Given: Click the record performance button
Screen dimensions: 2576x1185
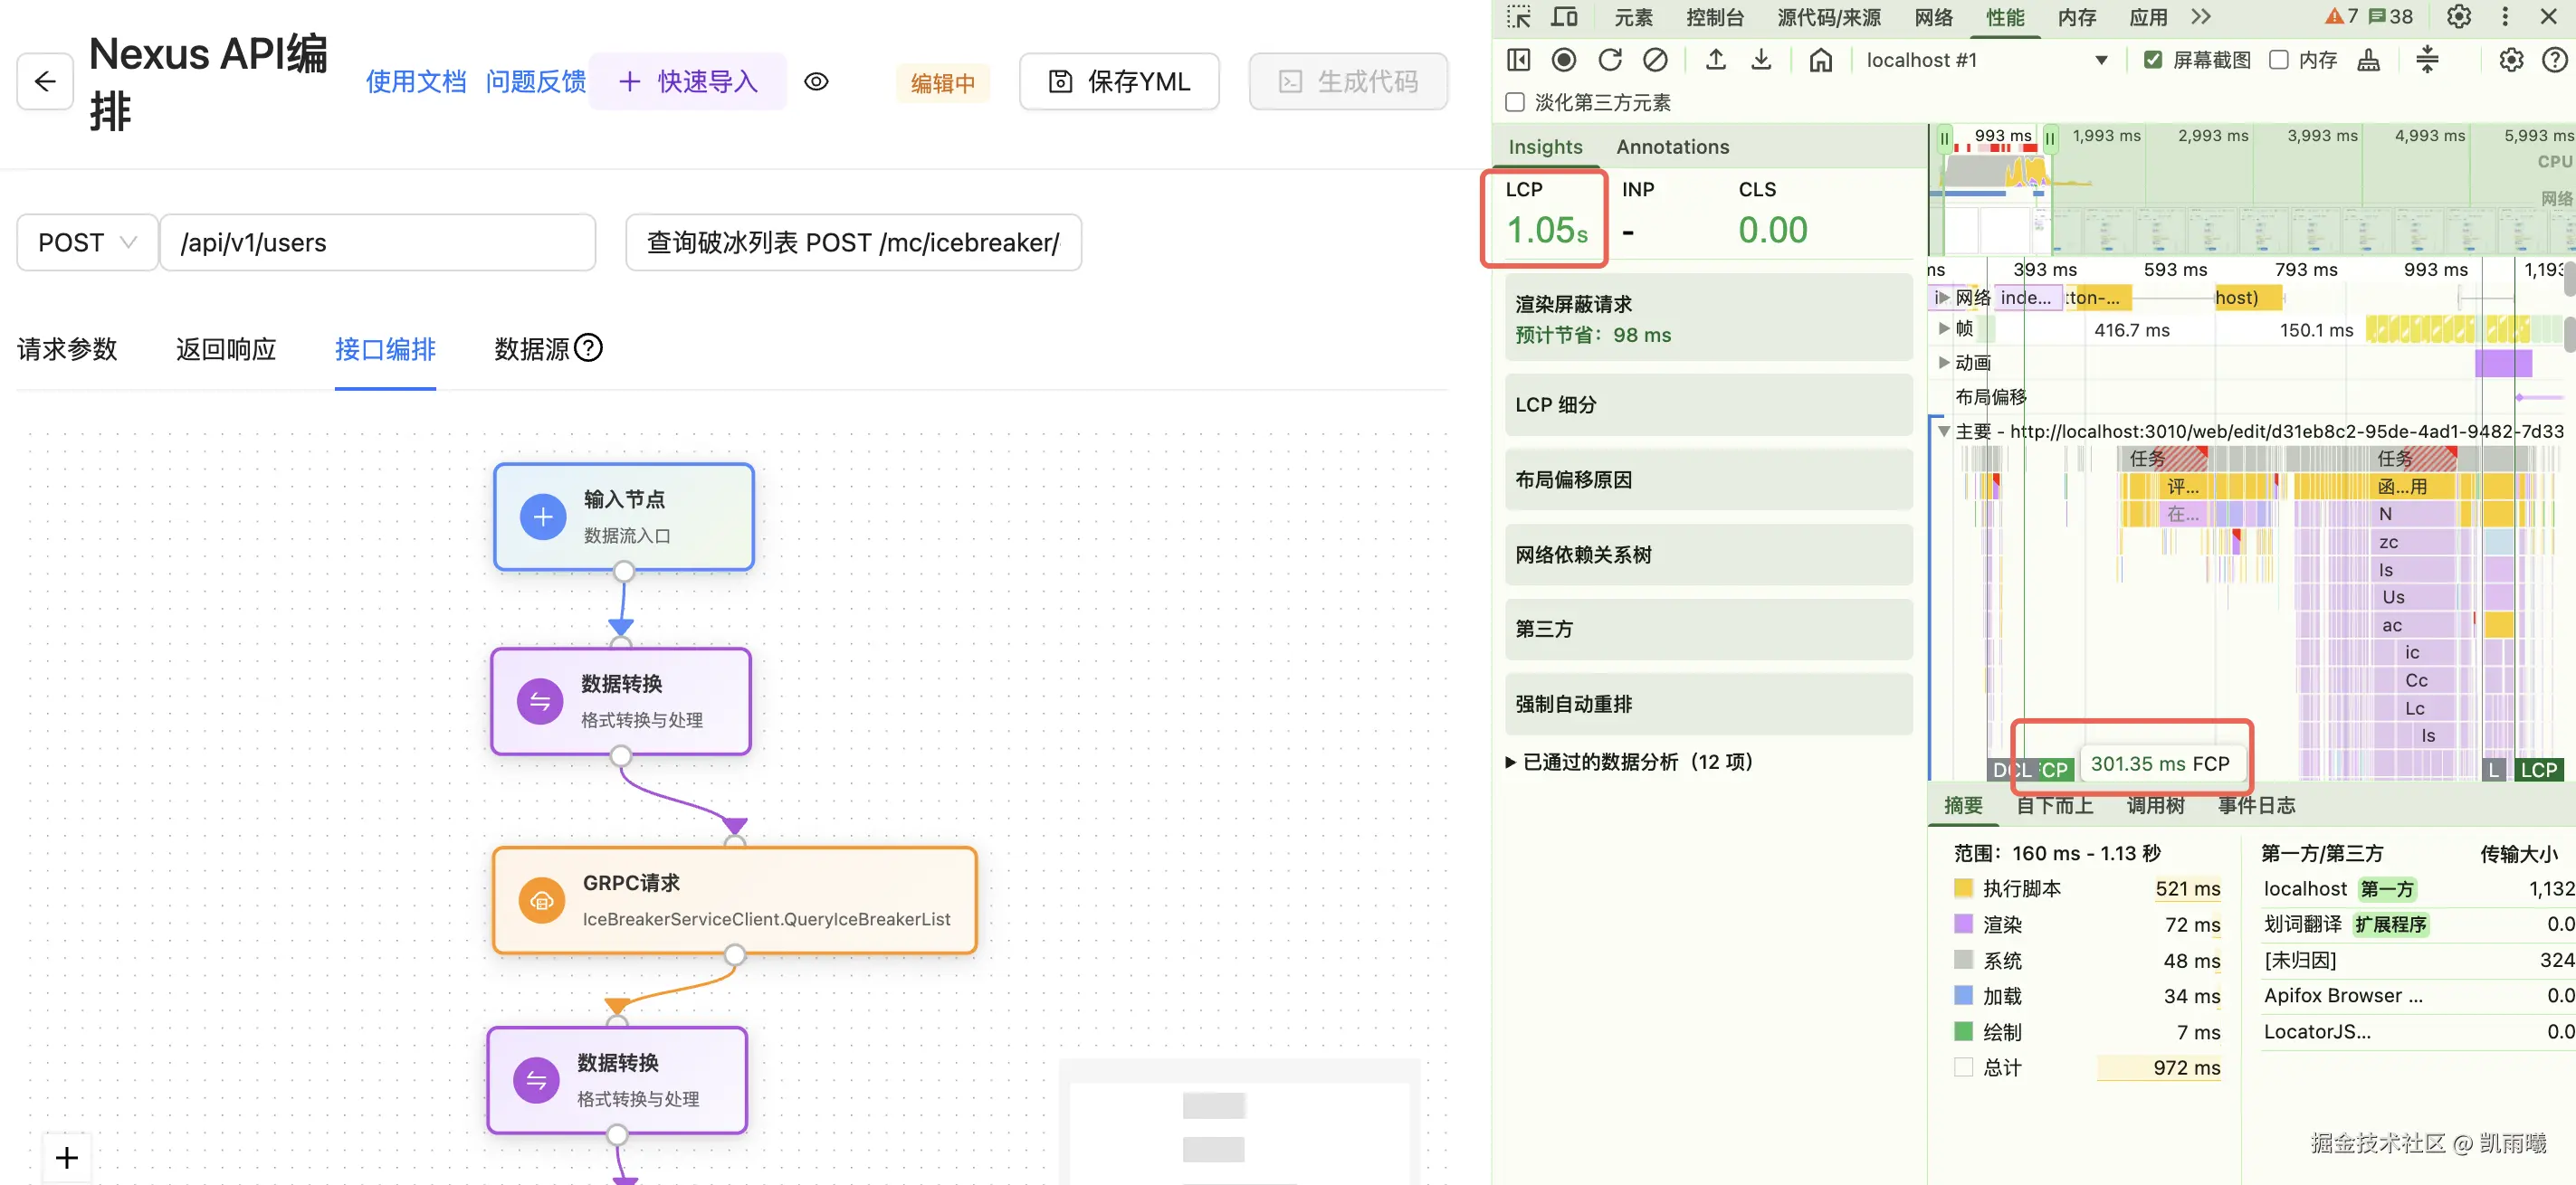Looking at the screenshot, I should [x=1563, y=60].
